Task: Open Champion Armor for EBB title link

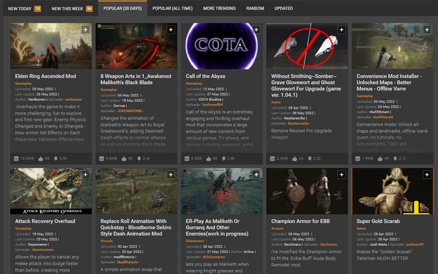Action: (300, 221)
